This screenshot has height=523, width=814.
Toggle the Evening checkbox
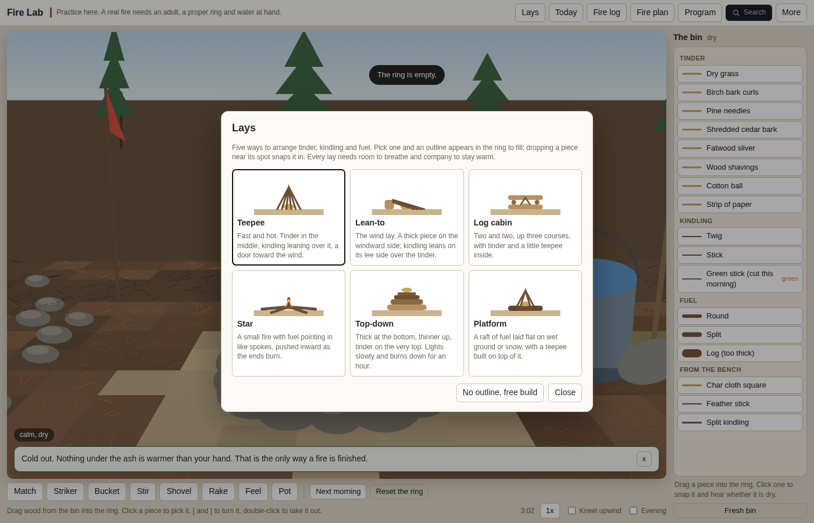(x=634, y=511)
